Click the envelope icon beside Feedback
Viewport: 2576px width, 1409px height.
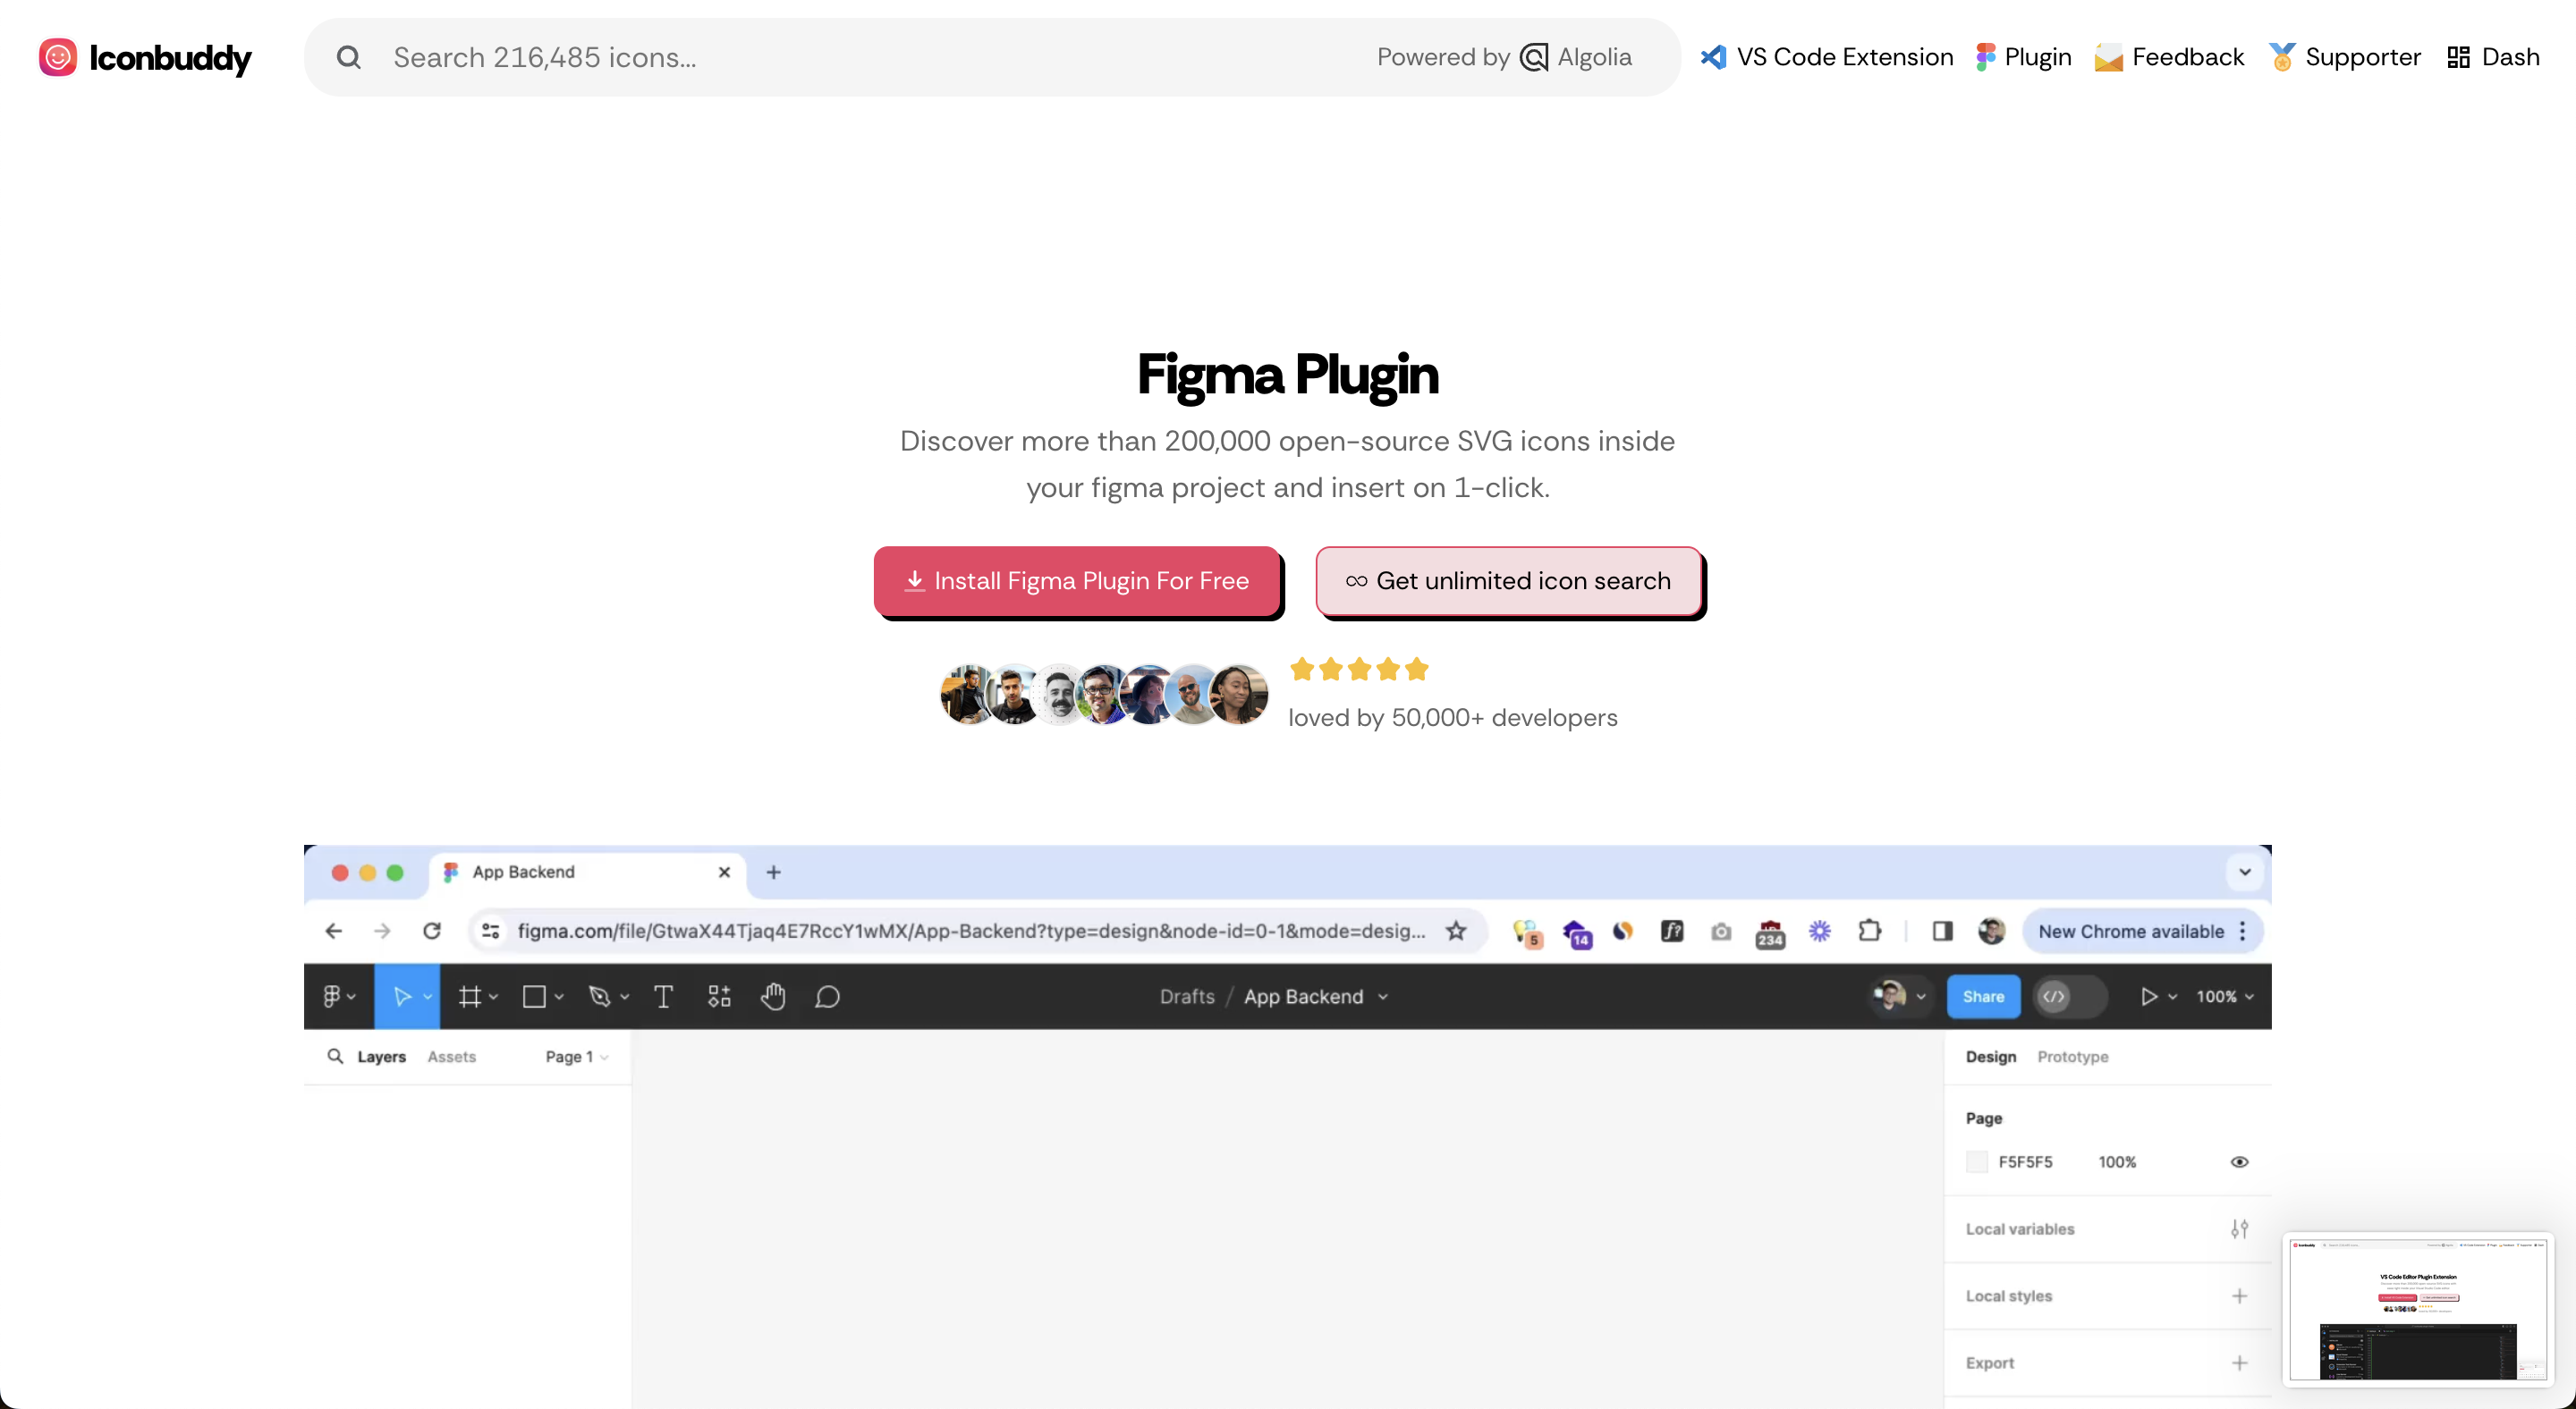point(2108,57)
